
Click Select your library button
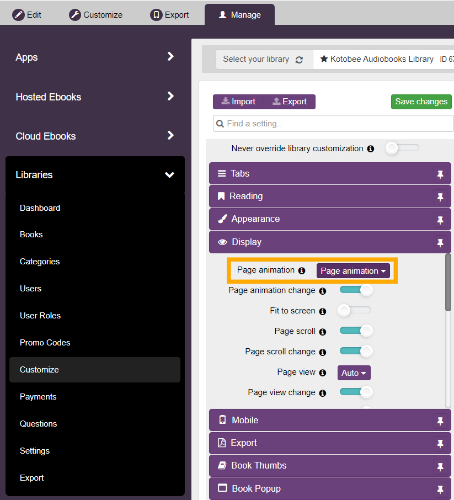[x=264, y=59]
